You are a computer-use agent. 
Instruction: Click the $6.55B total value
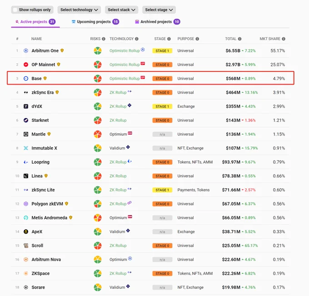(233, 50)
